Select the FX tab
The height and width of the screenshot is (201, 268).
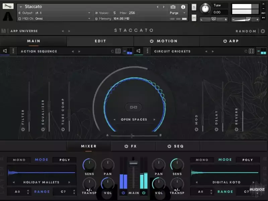click(x=133, y=146)
